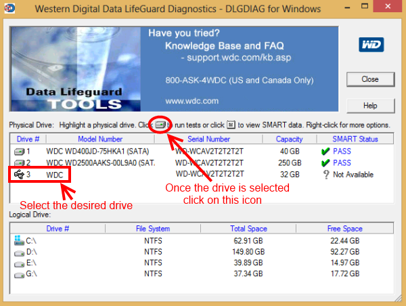Sort physical drives by Capacity column
The height and width of the screenshot is (306, 406).
289,139
